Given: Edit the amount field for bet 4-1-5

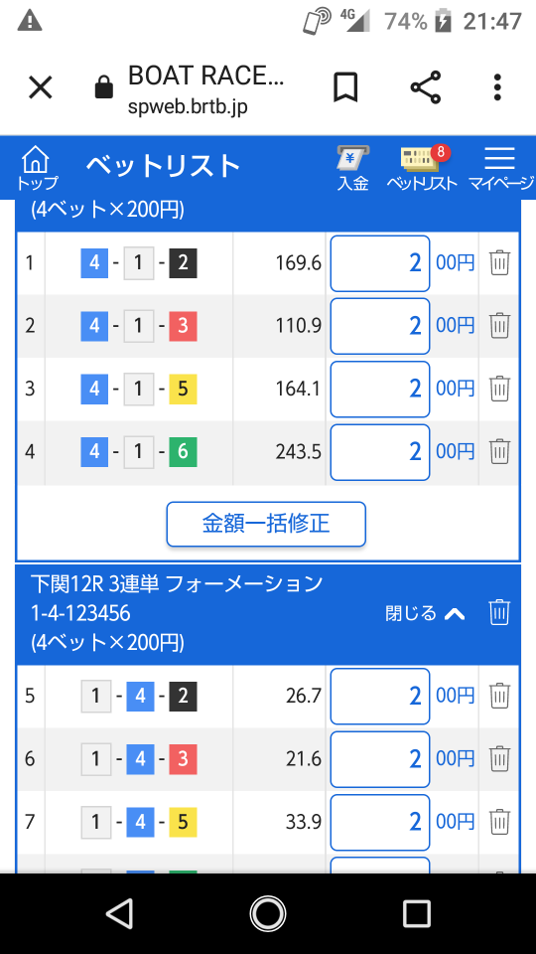Looking at the screenshot, I should 380,389.
